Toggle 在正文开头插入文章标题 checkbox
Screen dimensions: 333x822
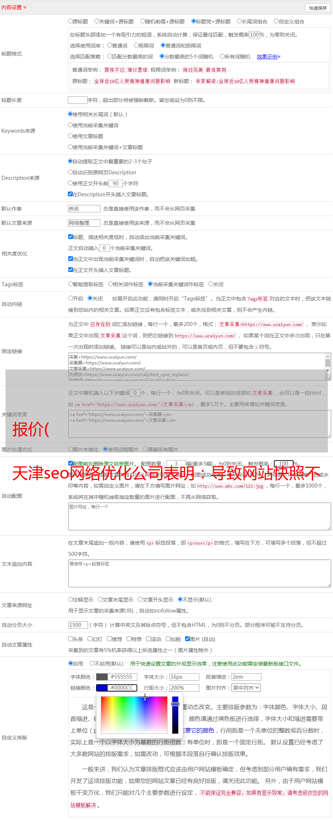pyautogui.click(x=71, y=270)
